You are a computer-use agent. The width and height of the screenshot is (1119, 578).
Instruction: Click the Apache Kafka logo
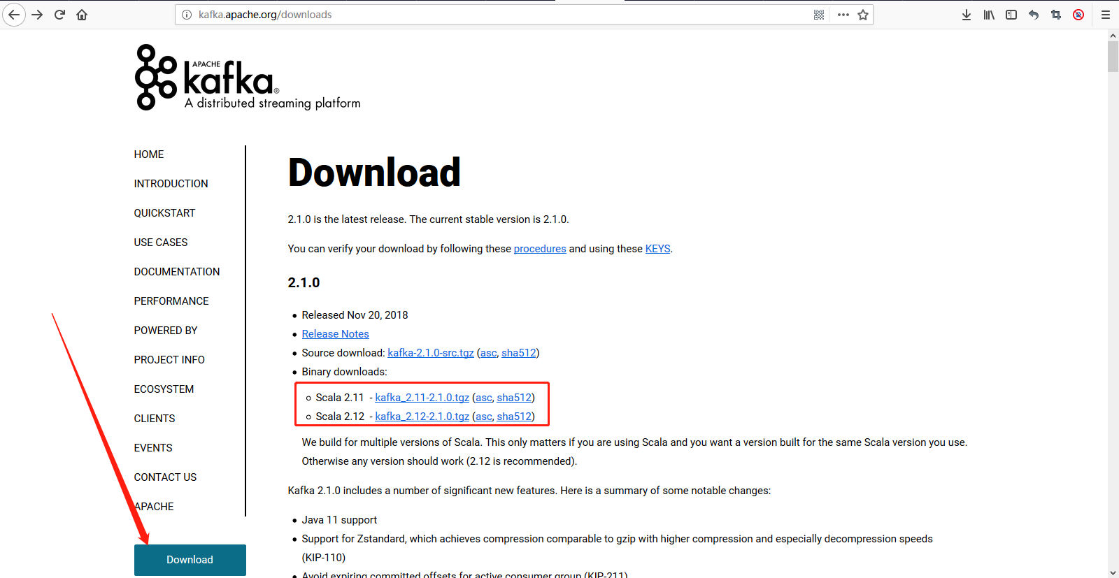point(248,77)
